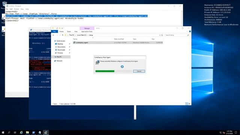Open Notepad File menu
This screenshot has width=240, height=135.
coord(7,9)
